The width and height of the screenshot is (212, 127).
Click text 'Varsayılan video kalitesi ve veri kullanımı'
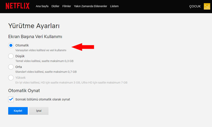tap(41, 50)
